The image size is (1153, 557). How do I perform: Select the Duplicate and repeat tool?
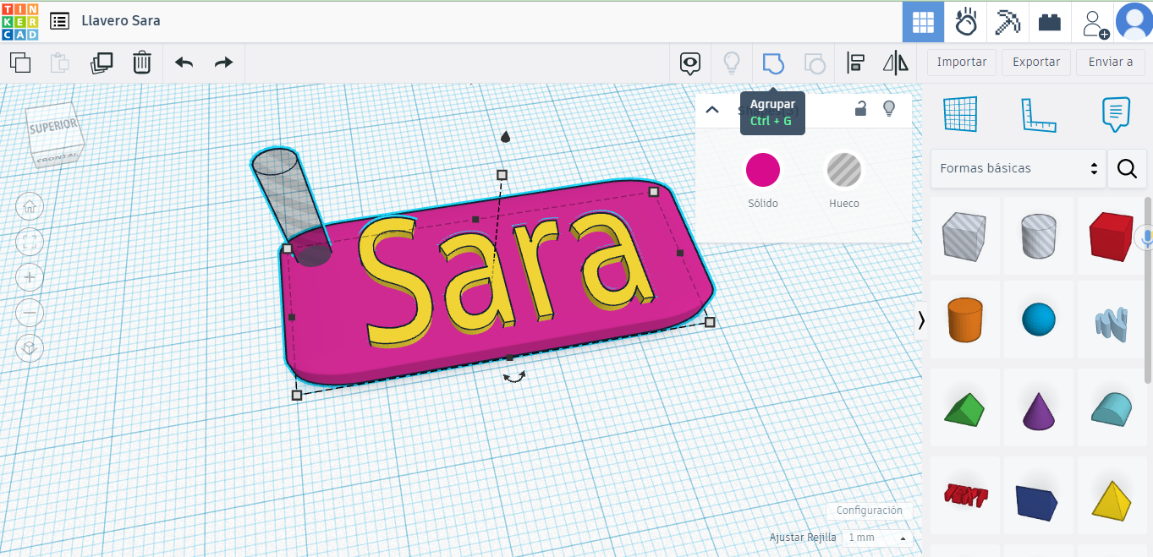tap(102, 63)
